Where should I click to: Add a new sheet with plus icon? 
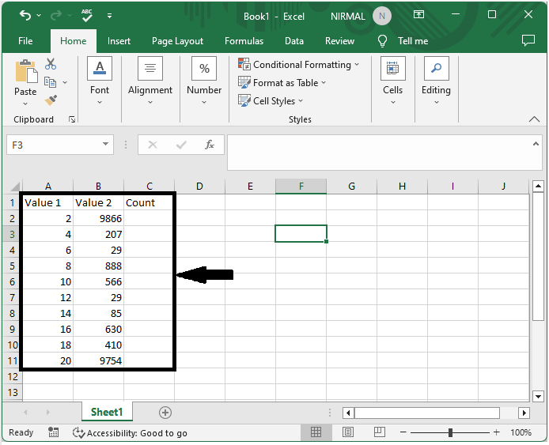point(165,413)
